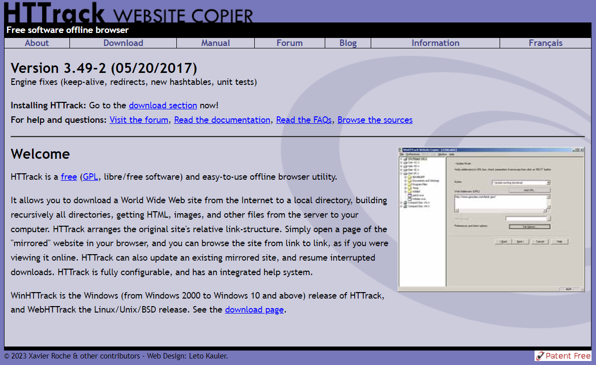596x365 pixels.
Task: Click 'Browse the sources' link
Action: [x=375, y=120]
